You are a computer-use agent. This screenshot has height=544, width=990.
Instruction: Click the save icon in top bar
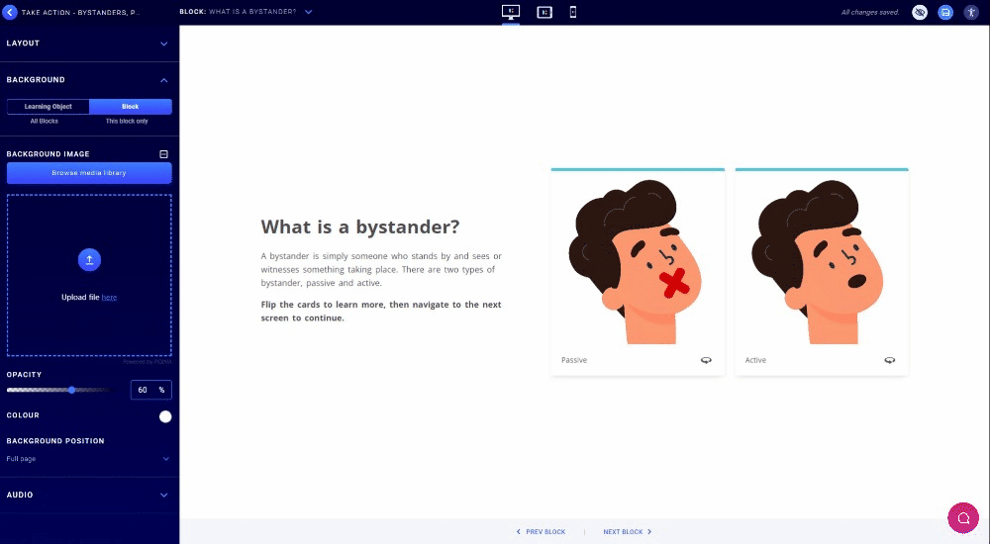945,12
